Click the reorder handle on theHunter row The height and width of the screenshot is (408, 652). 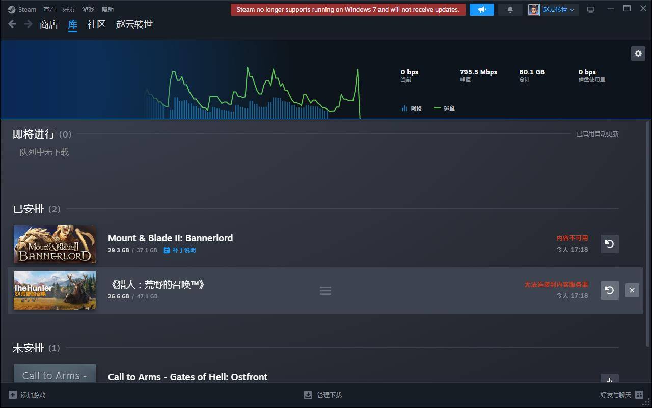click(325, 291)
